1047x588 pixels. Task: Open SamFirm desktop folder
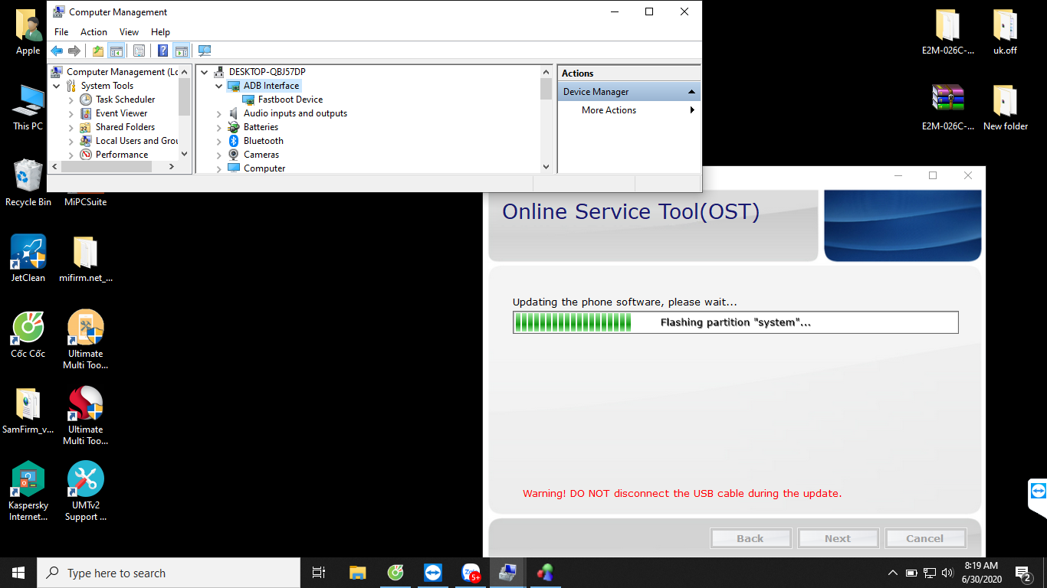[x=28, y=410]
